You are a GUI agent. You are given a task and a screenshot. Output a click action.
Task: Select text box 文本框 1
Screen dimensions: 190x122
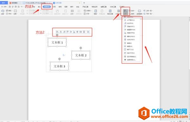coord(57,42)
